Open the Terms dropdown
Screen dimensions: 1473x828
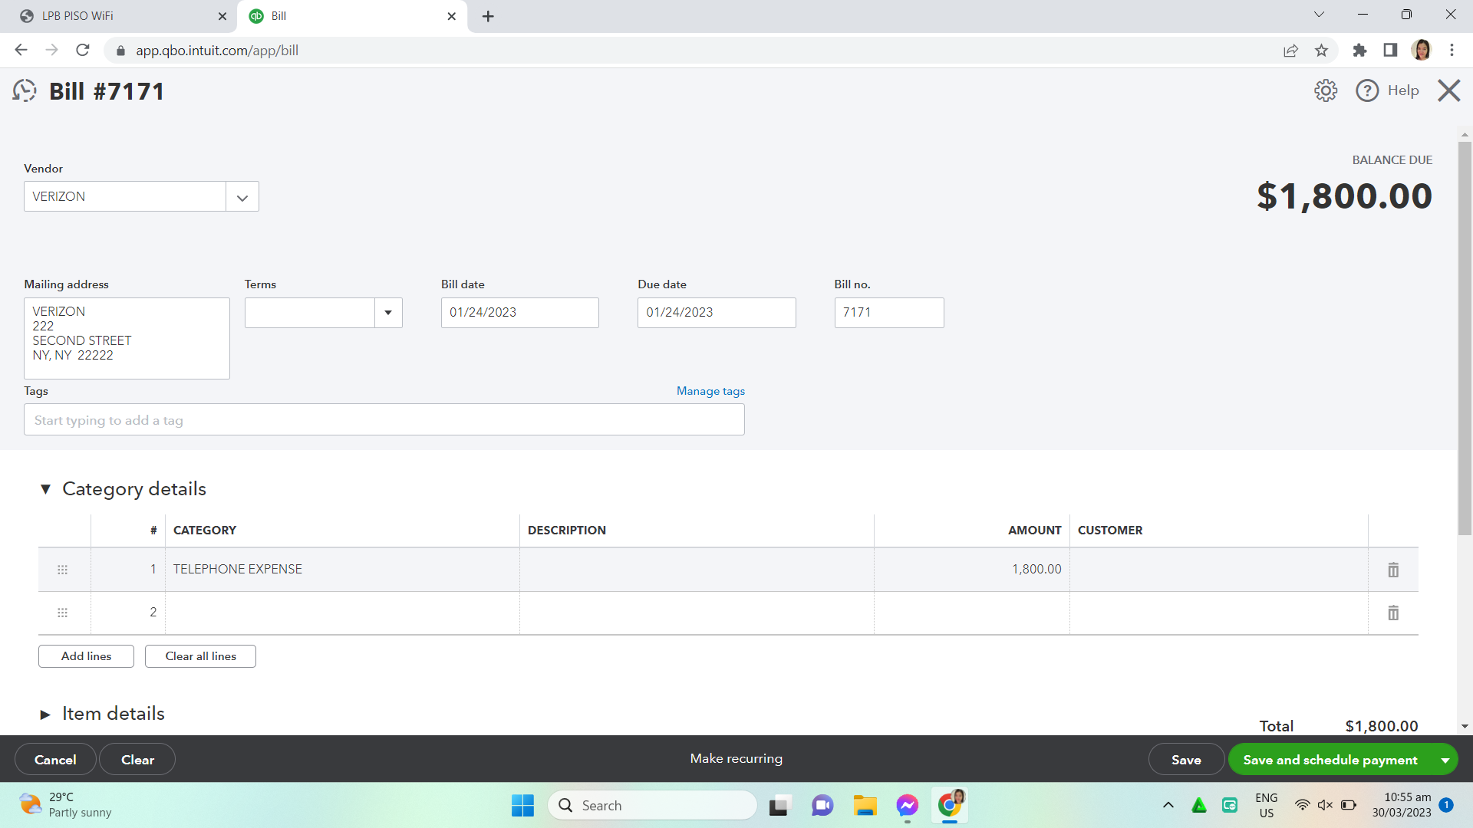point(388,313)
